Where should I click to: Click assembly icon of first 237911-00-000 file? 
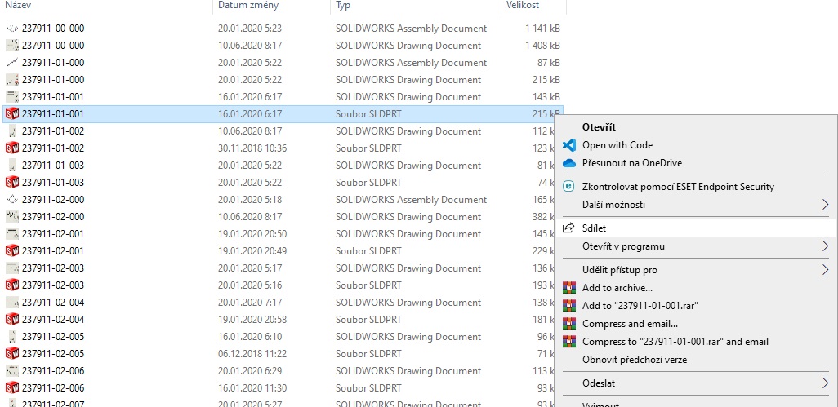tap(12, 29)
